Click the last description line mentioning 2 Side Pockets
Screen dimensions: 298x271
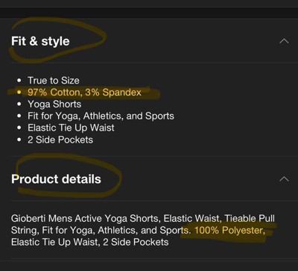(90, 242)
